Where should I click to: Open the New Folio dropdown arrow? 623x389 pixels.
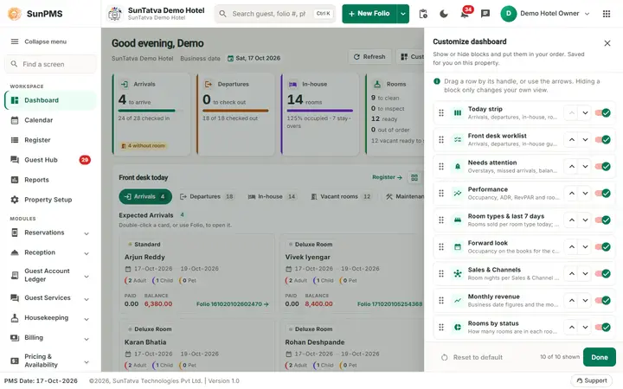403,14
